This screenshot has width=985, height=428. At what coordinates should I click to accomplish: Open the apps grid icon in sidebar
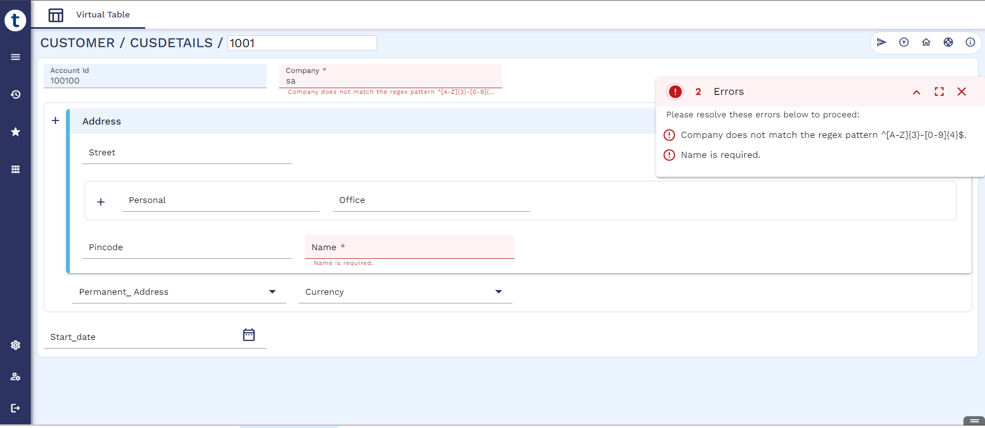pos(15,169)
